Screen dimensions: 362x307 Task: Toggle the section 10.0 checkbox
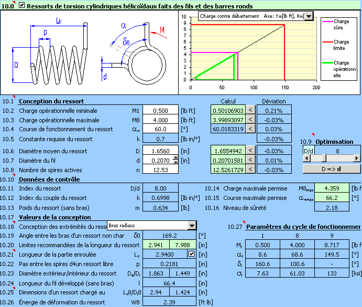tap(21, 5)
